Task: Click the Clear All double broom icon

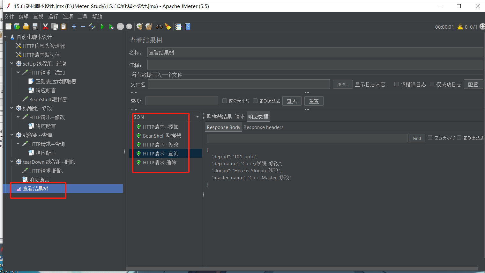Action: (149, 26)
